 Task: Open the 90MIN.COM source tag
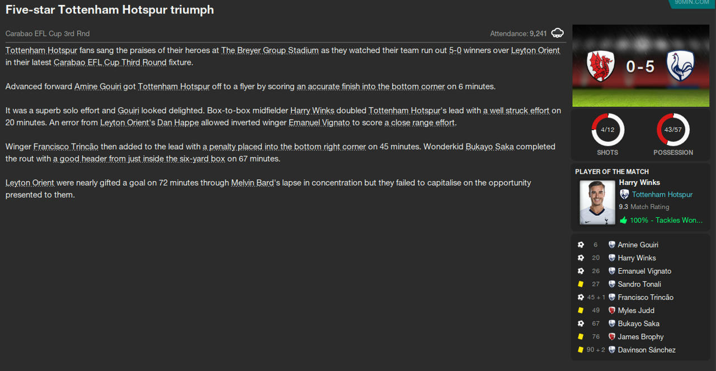coord(691,3)
